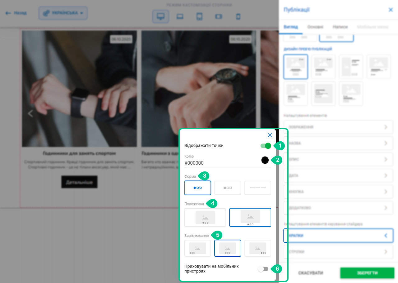The width and height of the screenshot is (398, 283).
Task: Select first publication preview design thumbnail
Action: point(296,67)
